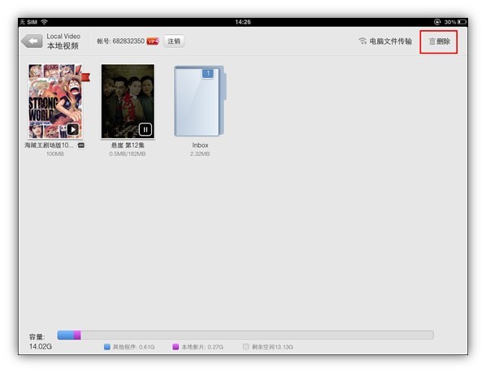Click the storage capacity bar
486x373 pixels.
[245, 335]
